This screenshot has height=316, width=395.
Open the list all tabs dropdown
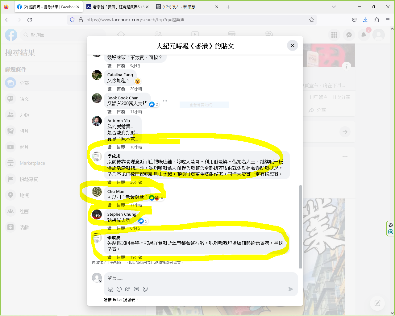(x=334, y=7)
